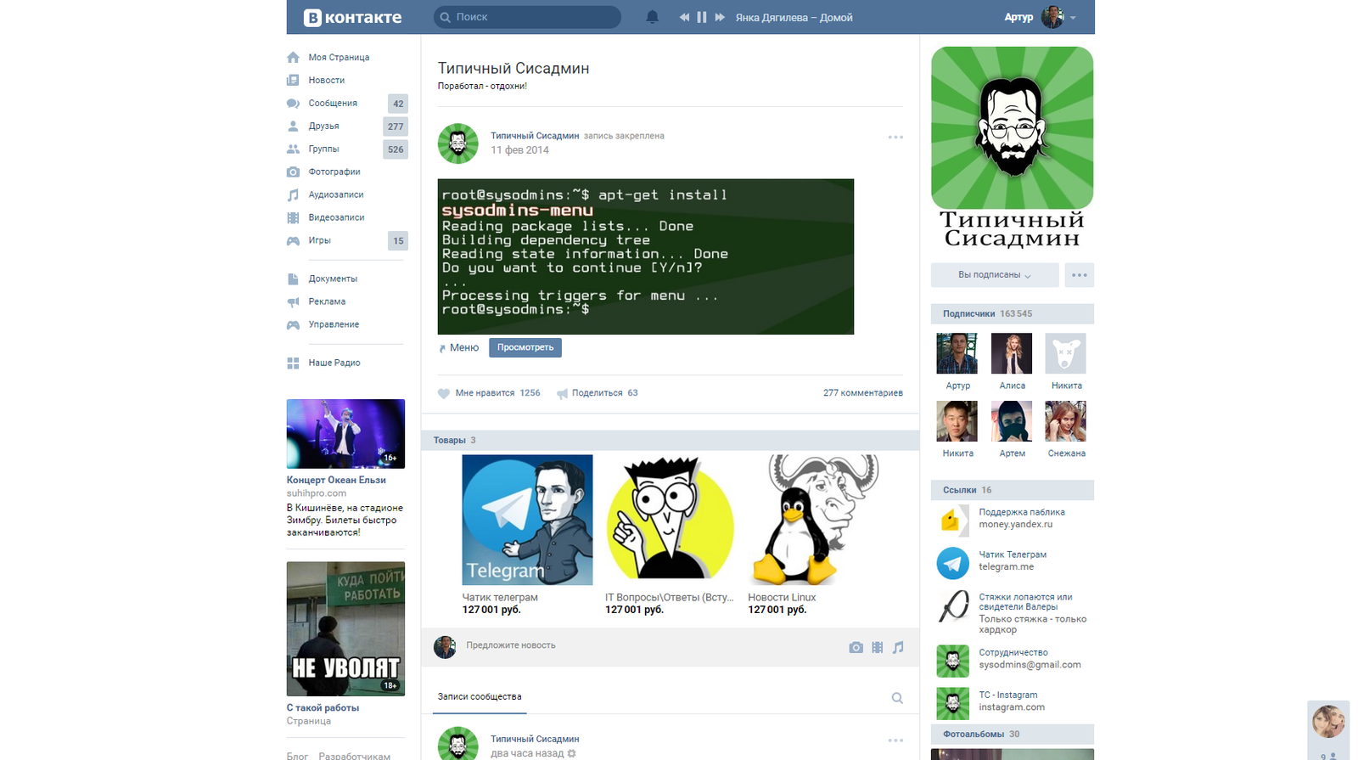Click the Аудиозаписи music note icon

click(293, 194)
